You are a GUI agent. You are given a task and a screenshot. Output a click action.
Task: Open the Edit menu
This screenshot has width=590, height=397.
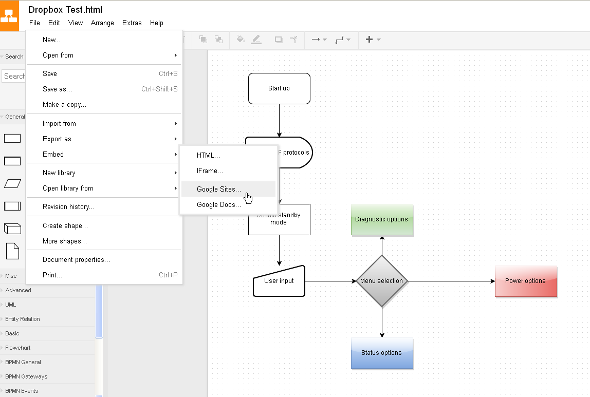pos(54,23)
